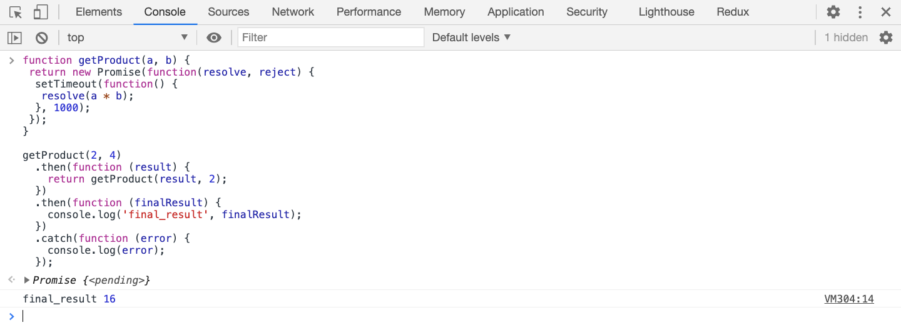The height and width of the screenshot is (325, 901).
Task: Open the VM304:14 source link
Action: 848,299
